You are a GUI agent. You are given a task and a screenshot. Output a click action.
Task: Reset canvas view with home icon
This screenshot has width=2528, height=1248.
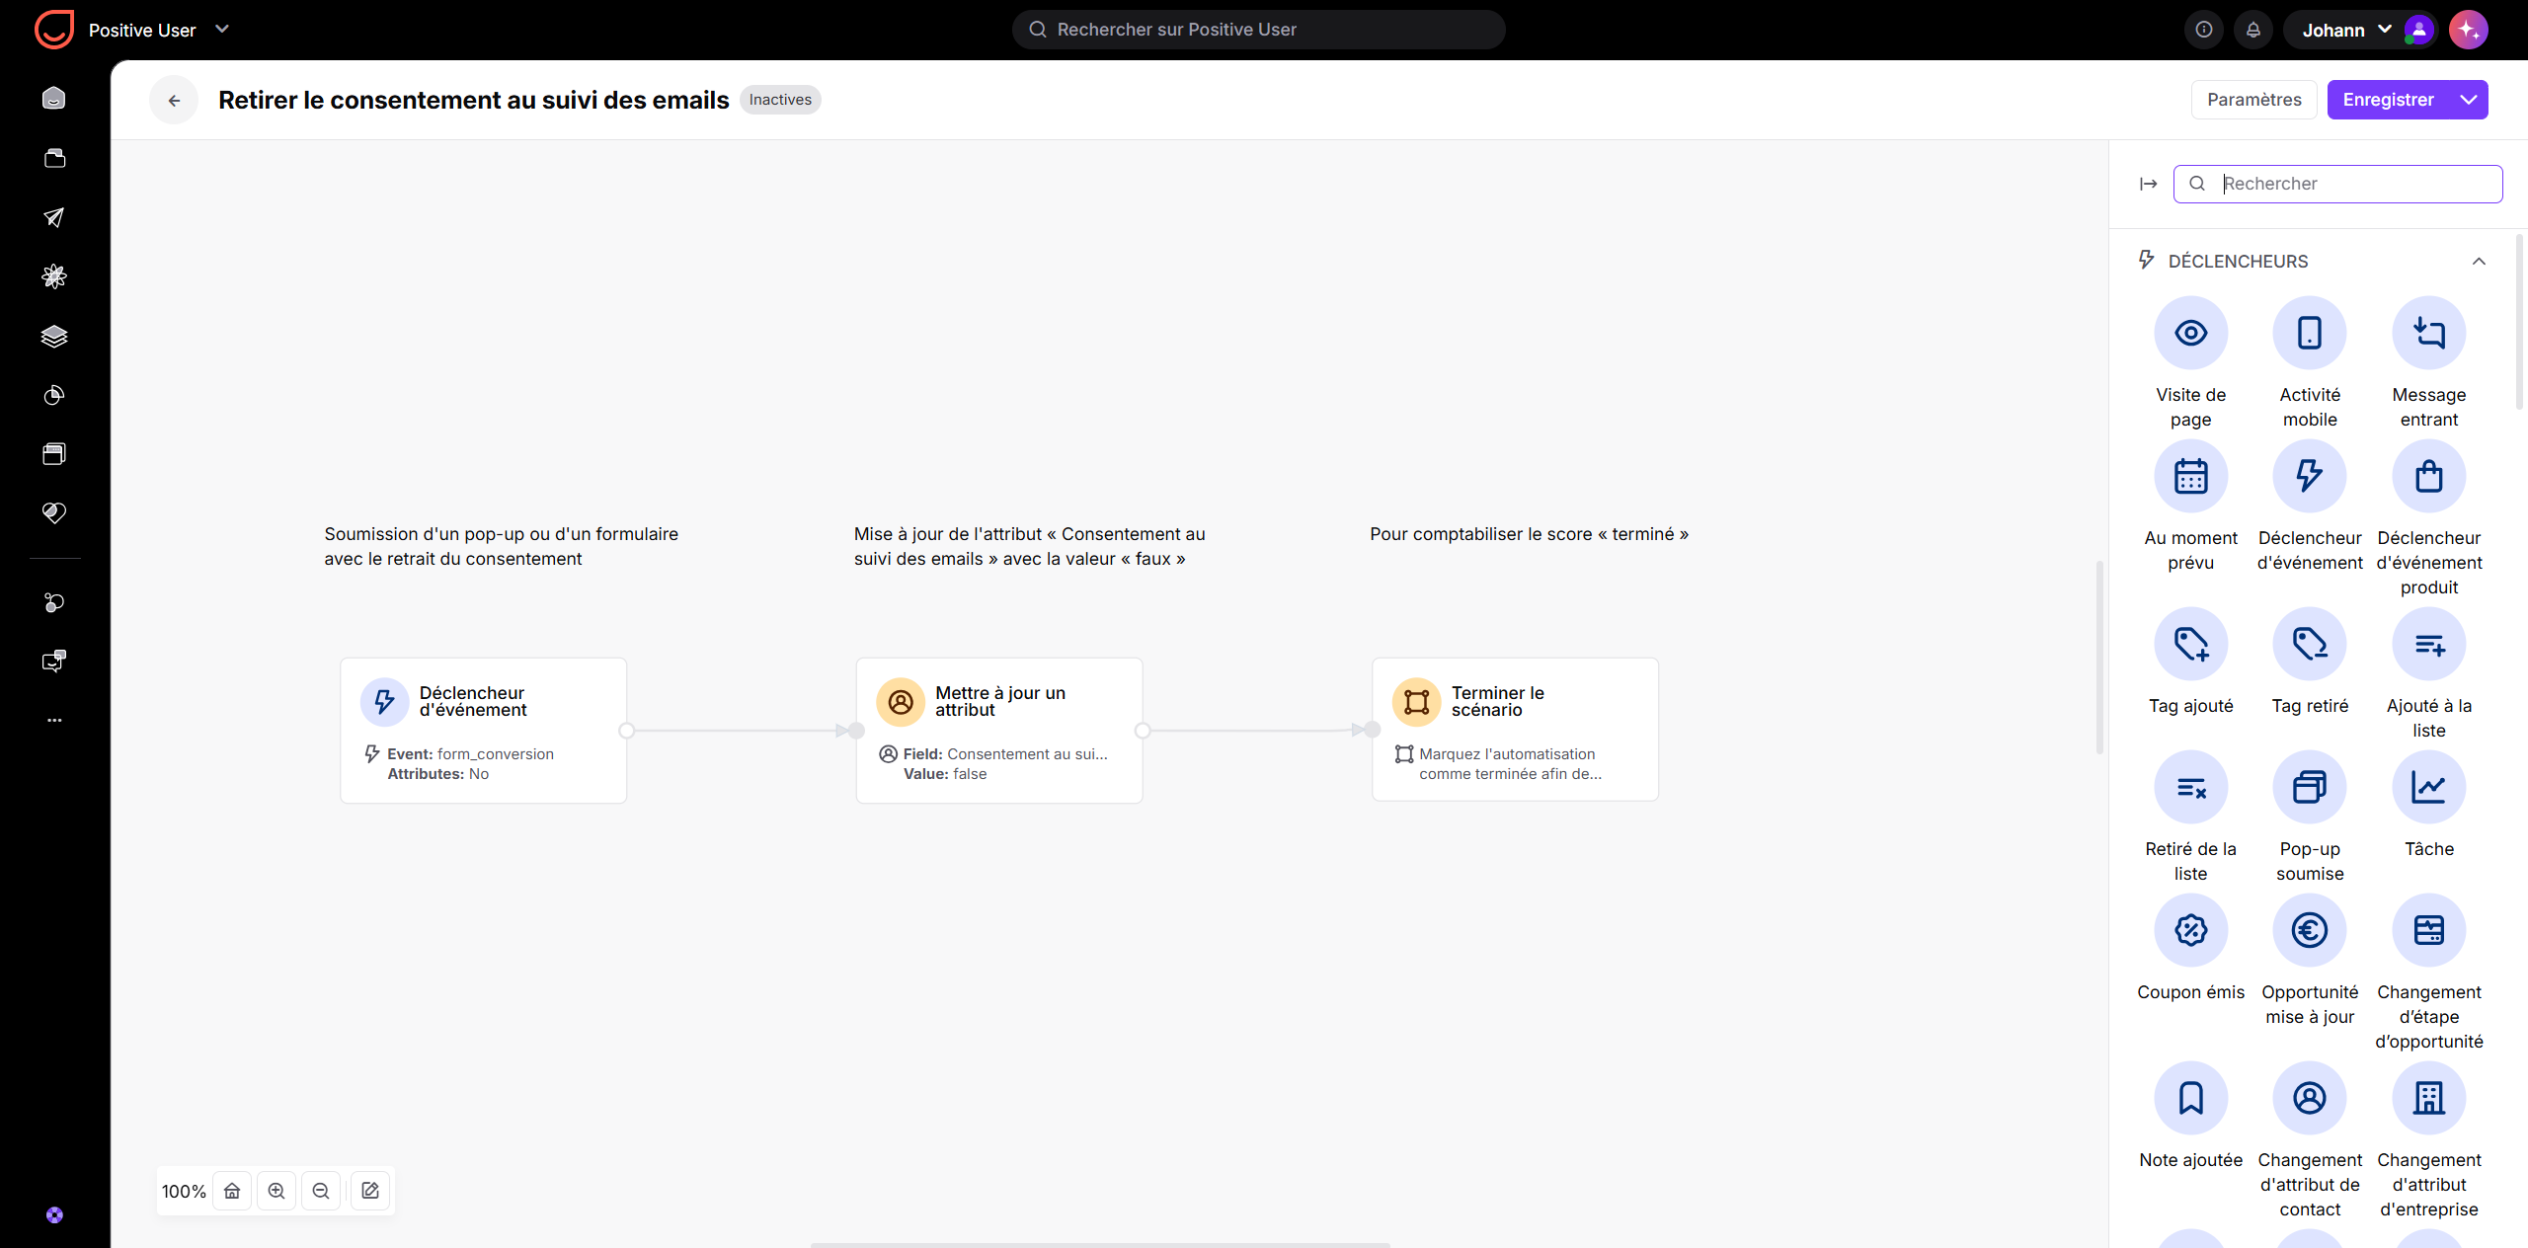click(x=232, y=1191)
